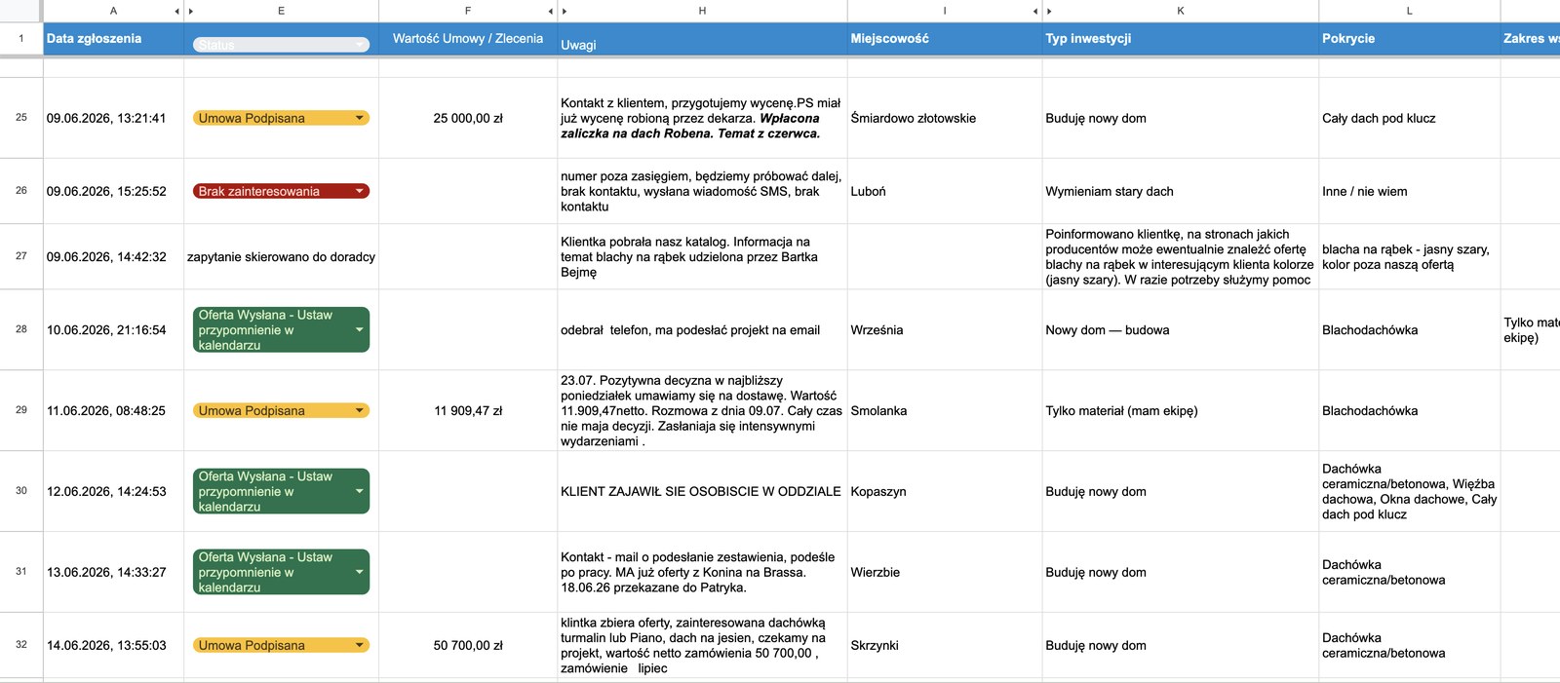1560x683 pixels.
Task: Click the 'Wymieniam stary dach' cell
Action: [1181, 191]
